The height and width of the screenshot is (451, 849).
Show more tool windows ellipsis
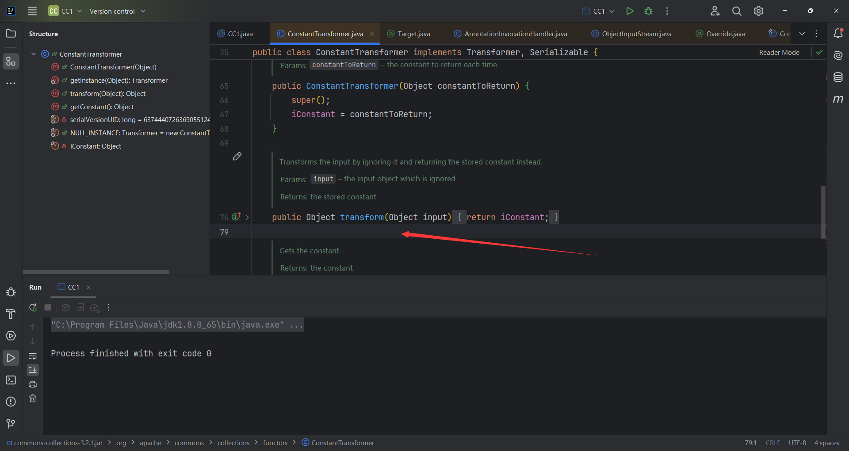pyautogui.click(x=11, y=83)
